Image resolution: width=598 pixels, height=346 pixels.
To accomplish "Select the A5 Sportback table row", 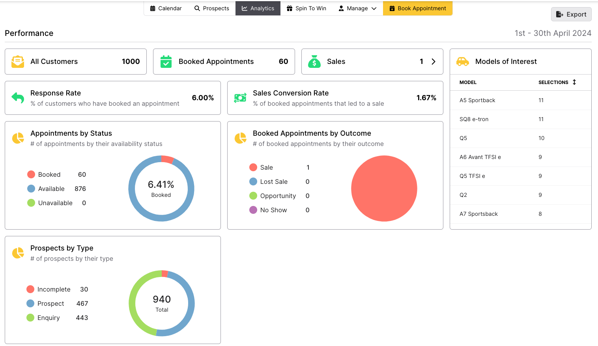I will tap(521, 100).
